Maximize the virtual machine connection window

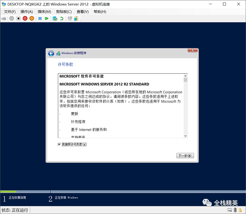[x=224, y=4]
